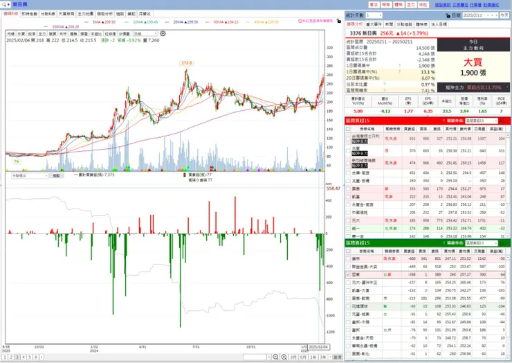Click the 273.5 high price label on chart
This screenshot has height=363, width=512.
pyautogui.click(x=187, y=63)
